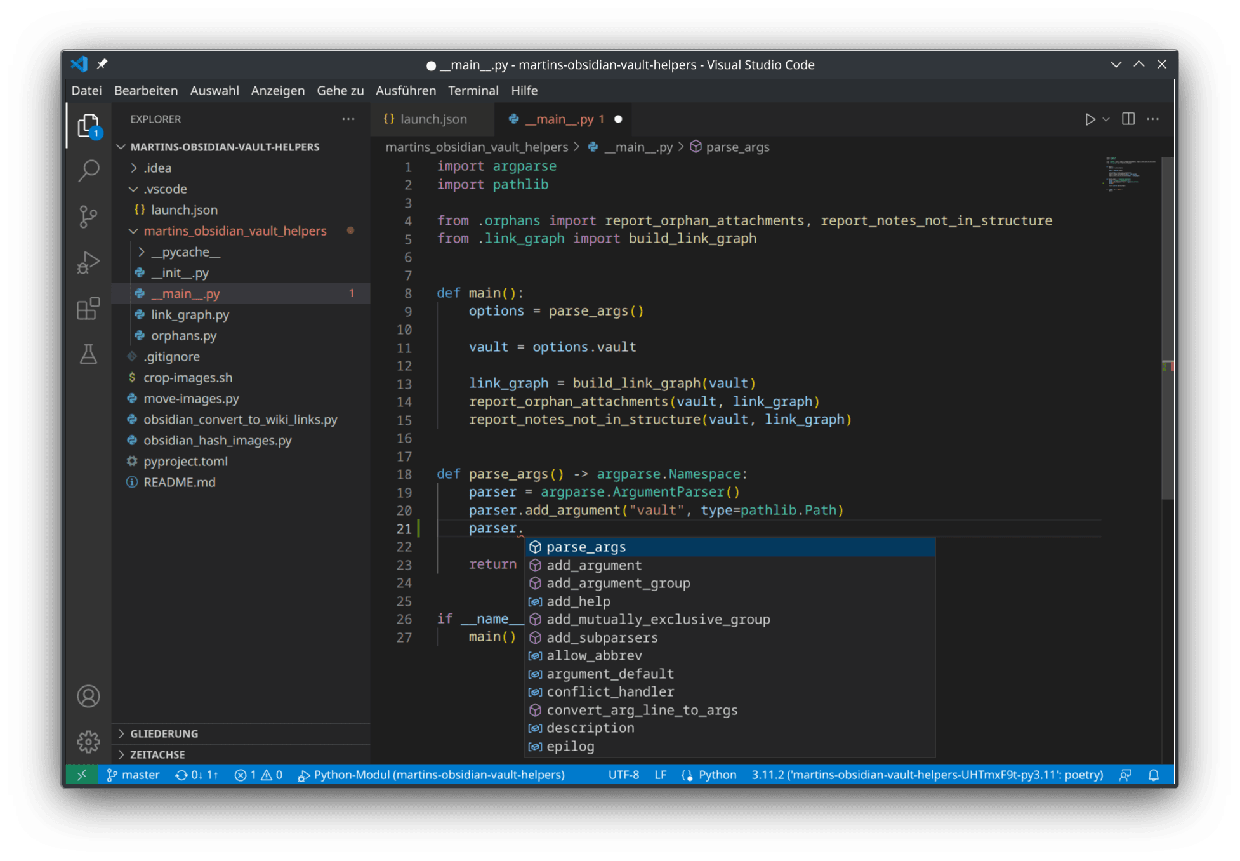Viewport: 1240px width, 861px height.
Task: Open the run options dropdown arrow
Action: pyautogui.click(x=1106, y=119)
